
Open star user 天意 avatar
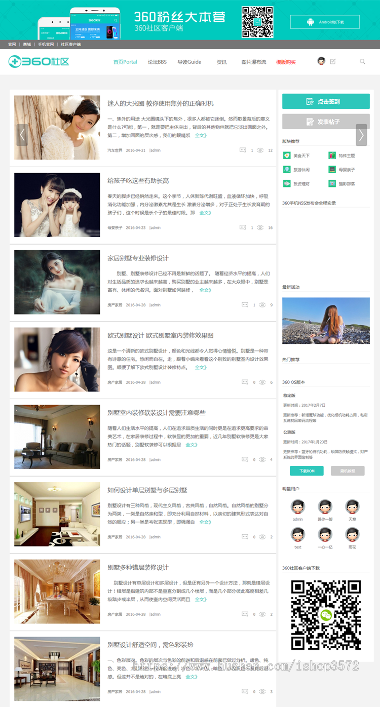pyautogui.click(x=352, y=506)
